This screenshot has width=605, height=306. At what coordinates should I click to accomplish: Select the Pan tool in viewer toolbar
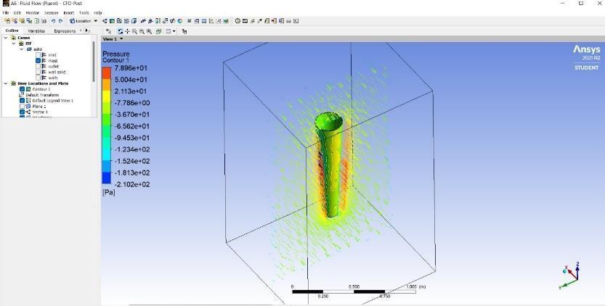click(x=127, y=31)
